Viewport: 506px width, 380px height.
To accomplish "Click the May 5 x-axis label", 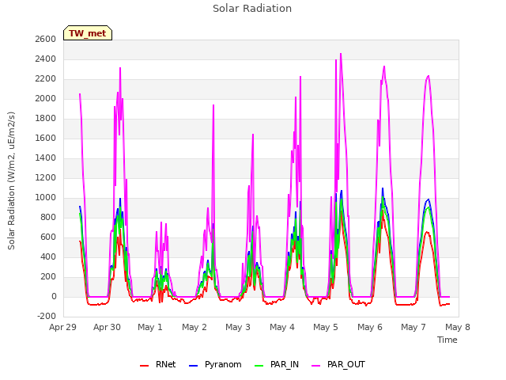I will 326,327.
